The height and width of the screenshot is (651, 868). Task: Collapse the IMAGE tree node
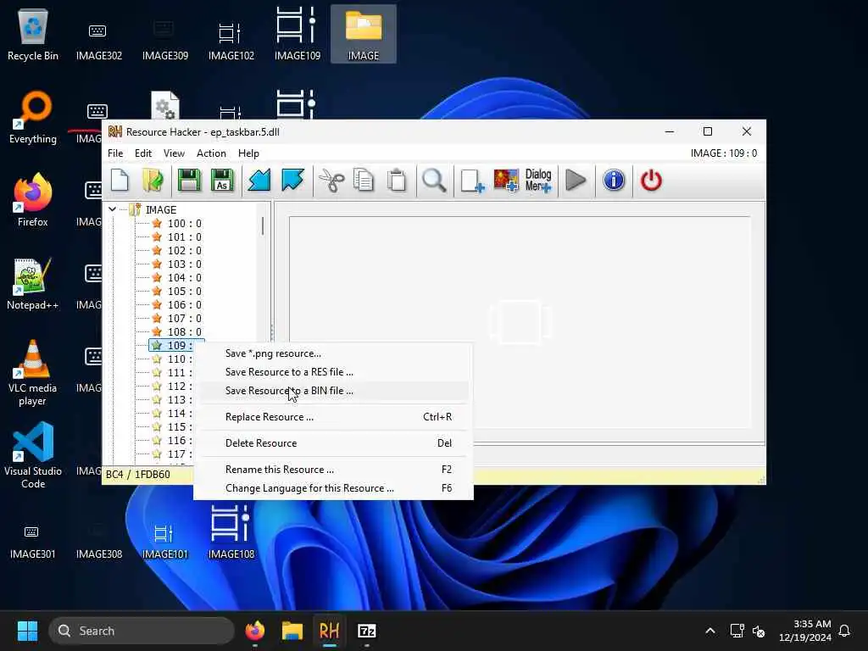tap(113, 209)
